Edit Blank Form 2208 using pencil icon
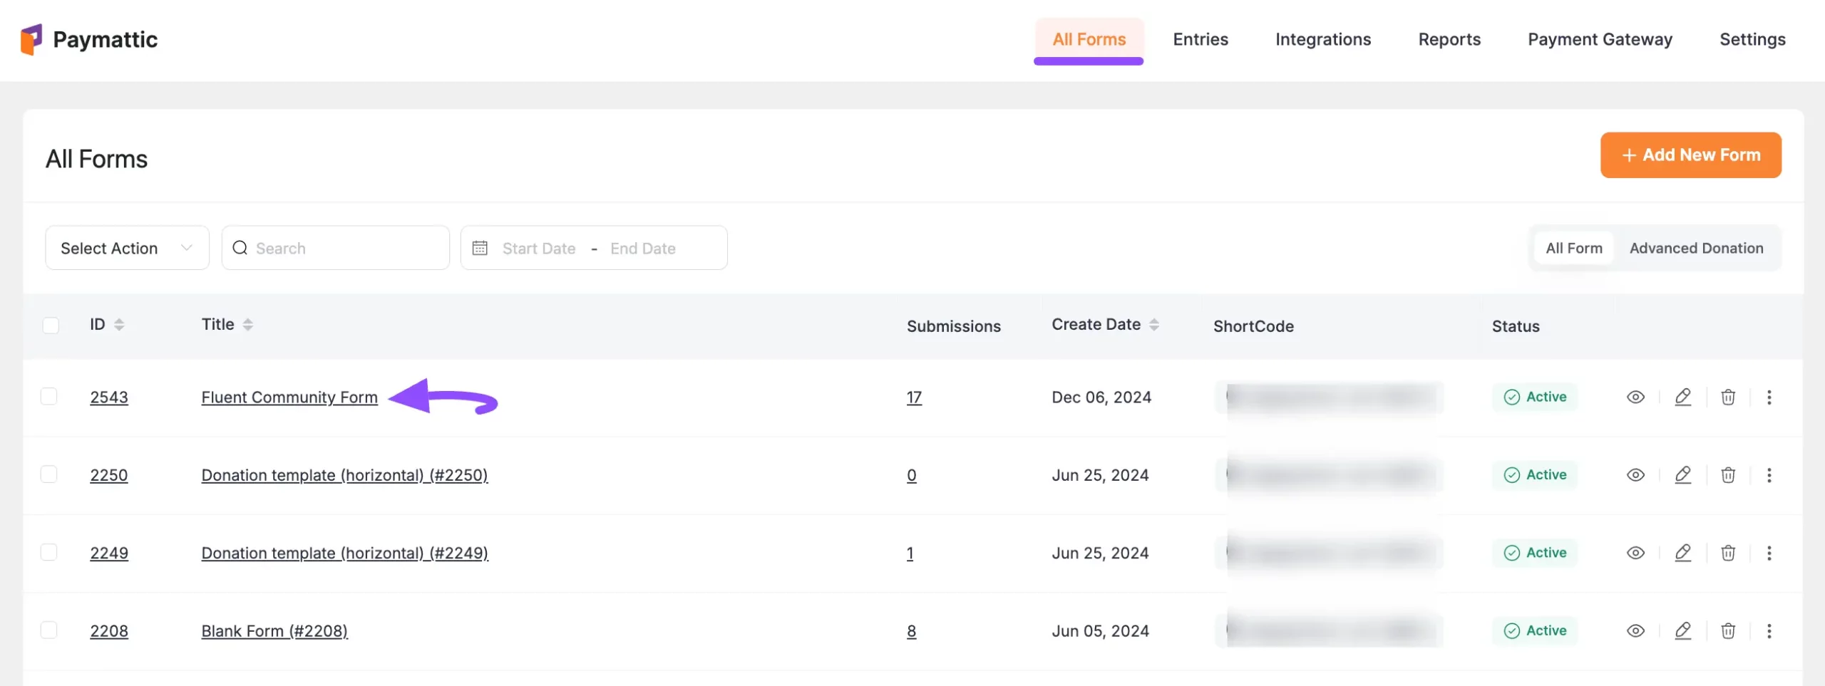 pos(1682,630)
